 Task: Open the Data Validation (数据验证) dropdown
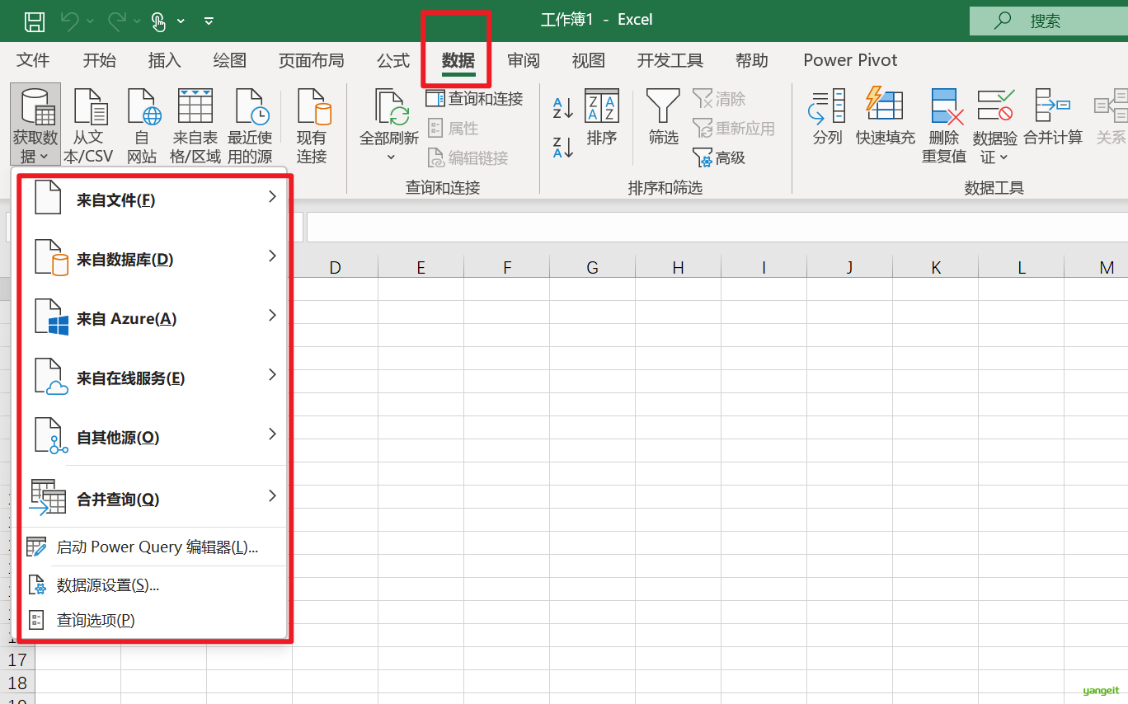(994, 157)
